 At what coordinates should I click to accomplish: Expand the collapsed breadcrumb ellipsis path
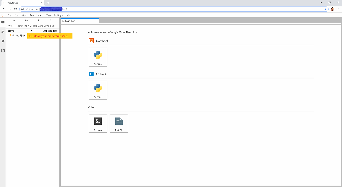[x=15, y=26]
